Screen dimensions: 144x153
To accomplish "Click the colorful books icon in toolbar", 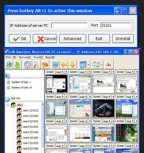I will (45, 65).
